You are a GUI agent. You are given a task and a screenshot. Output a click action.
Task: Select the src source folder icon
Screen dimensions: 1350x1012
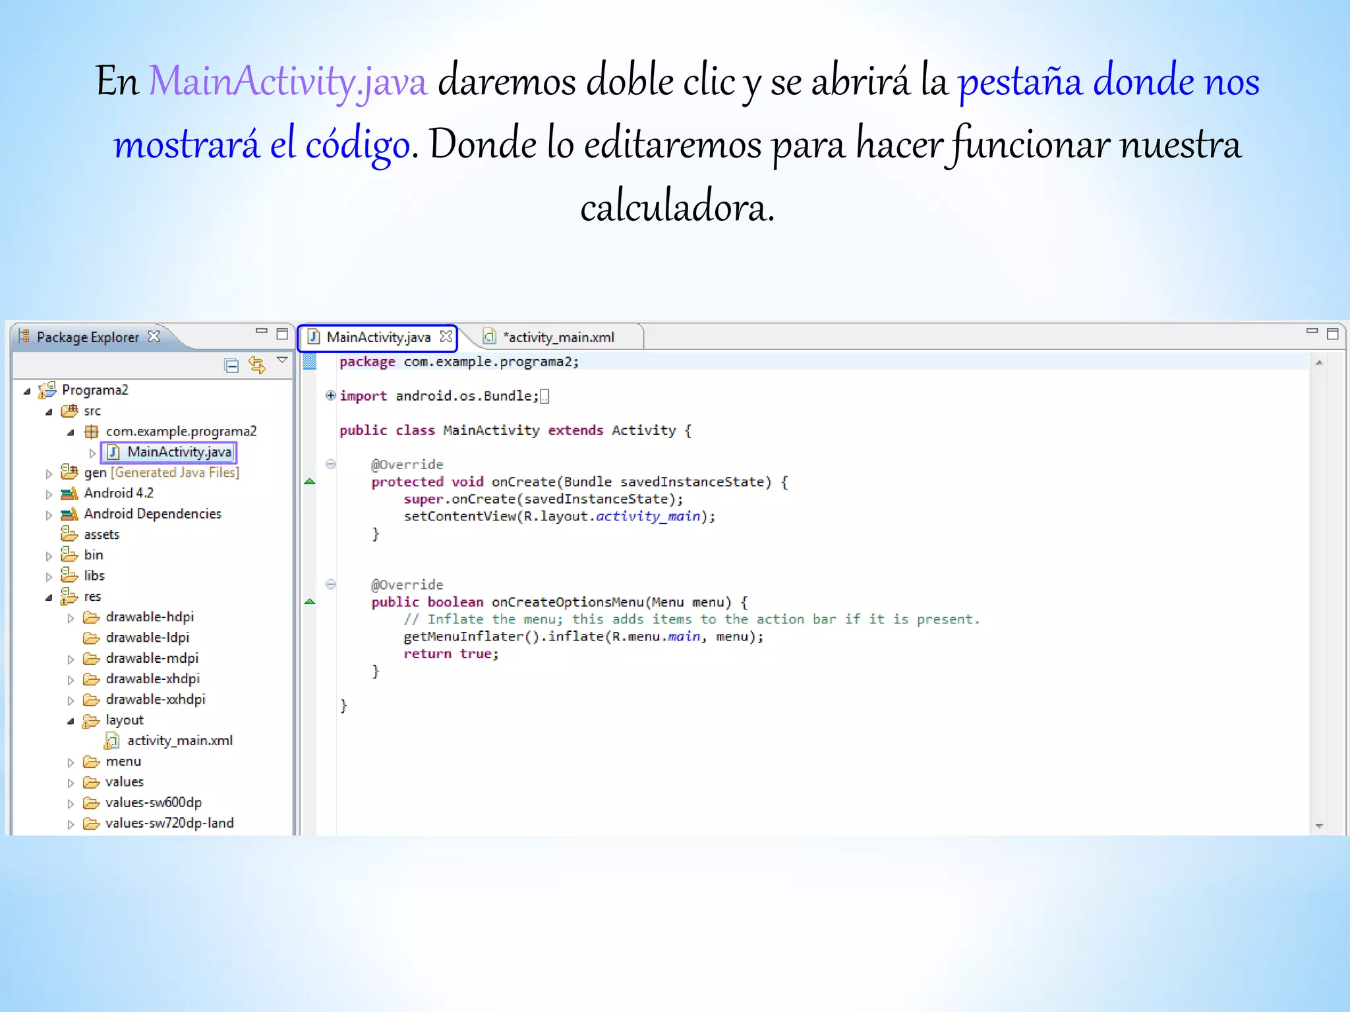(x=69, y=411)
